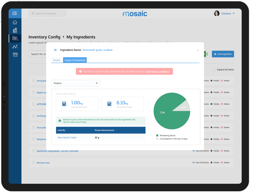Select the checkbox beside Babyfood vegetables
This screenshot has width=253, height=193.
(33, 151)
